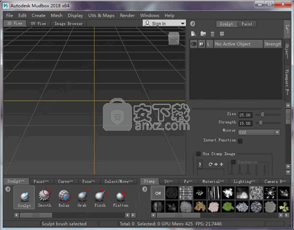Open the Help menu
The image size is (294, 230).
tap(169, 16)
